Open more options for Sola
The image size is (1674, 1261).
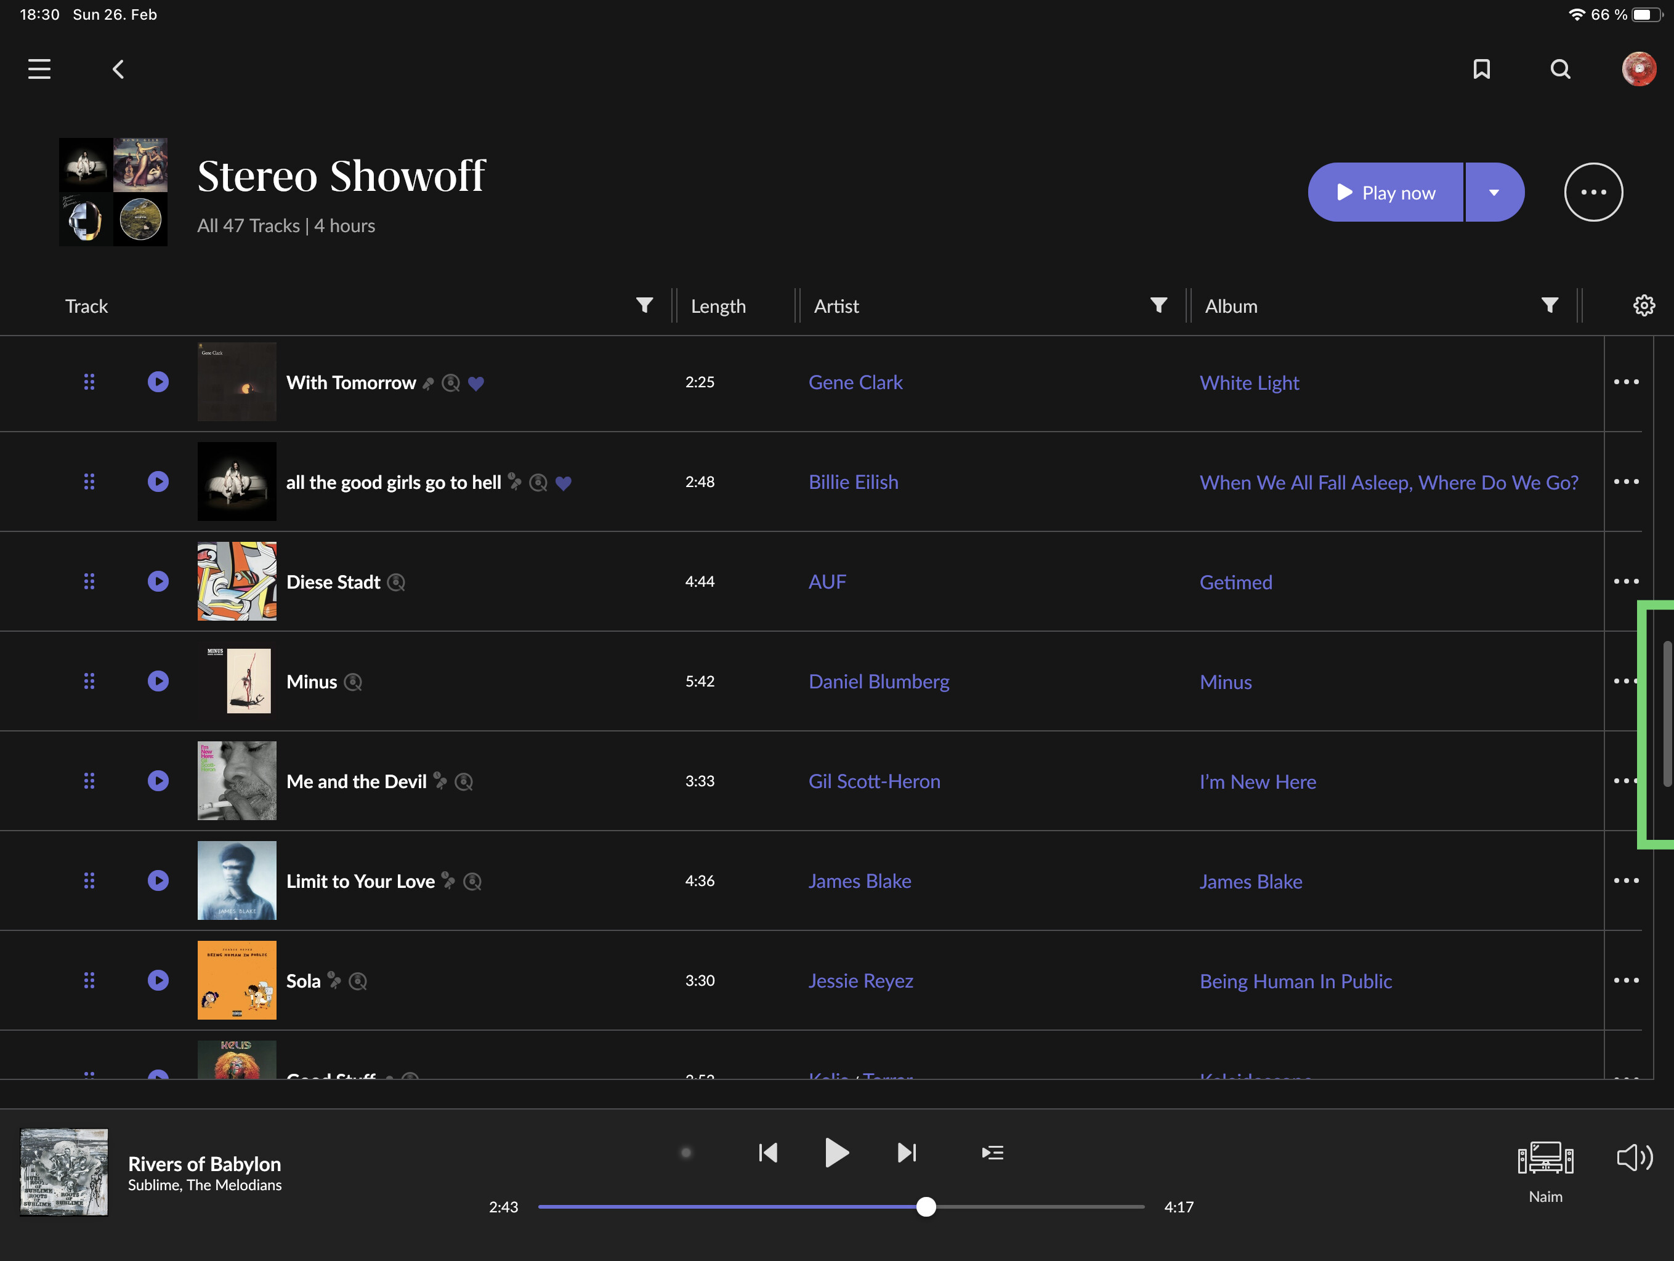coord(1625,981)
